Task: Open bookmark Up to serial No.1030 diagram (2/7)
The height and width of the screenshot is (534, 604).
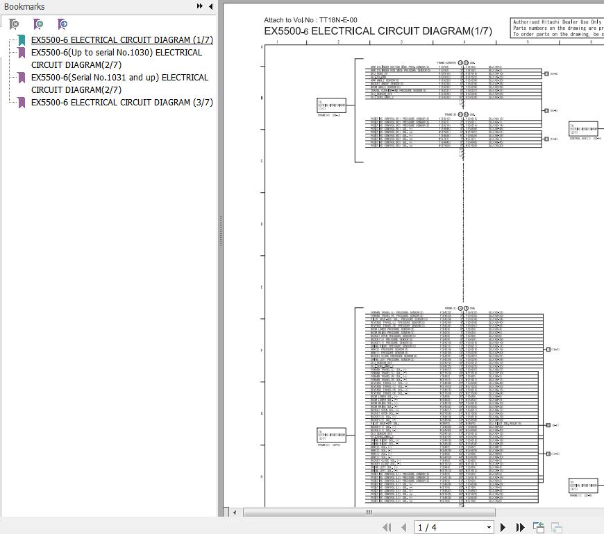Action: click(x=117, y=58)
